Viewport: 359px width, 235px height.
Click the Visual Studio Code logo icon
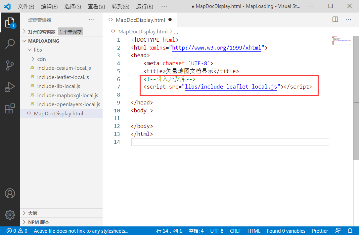pos(7,6)
